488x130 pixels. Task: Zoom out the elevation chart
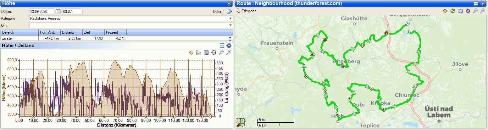[221, 52]
